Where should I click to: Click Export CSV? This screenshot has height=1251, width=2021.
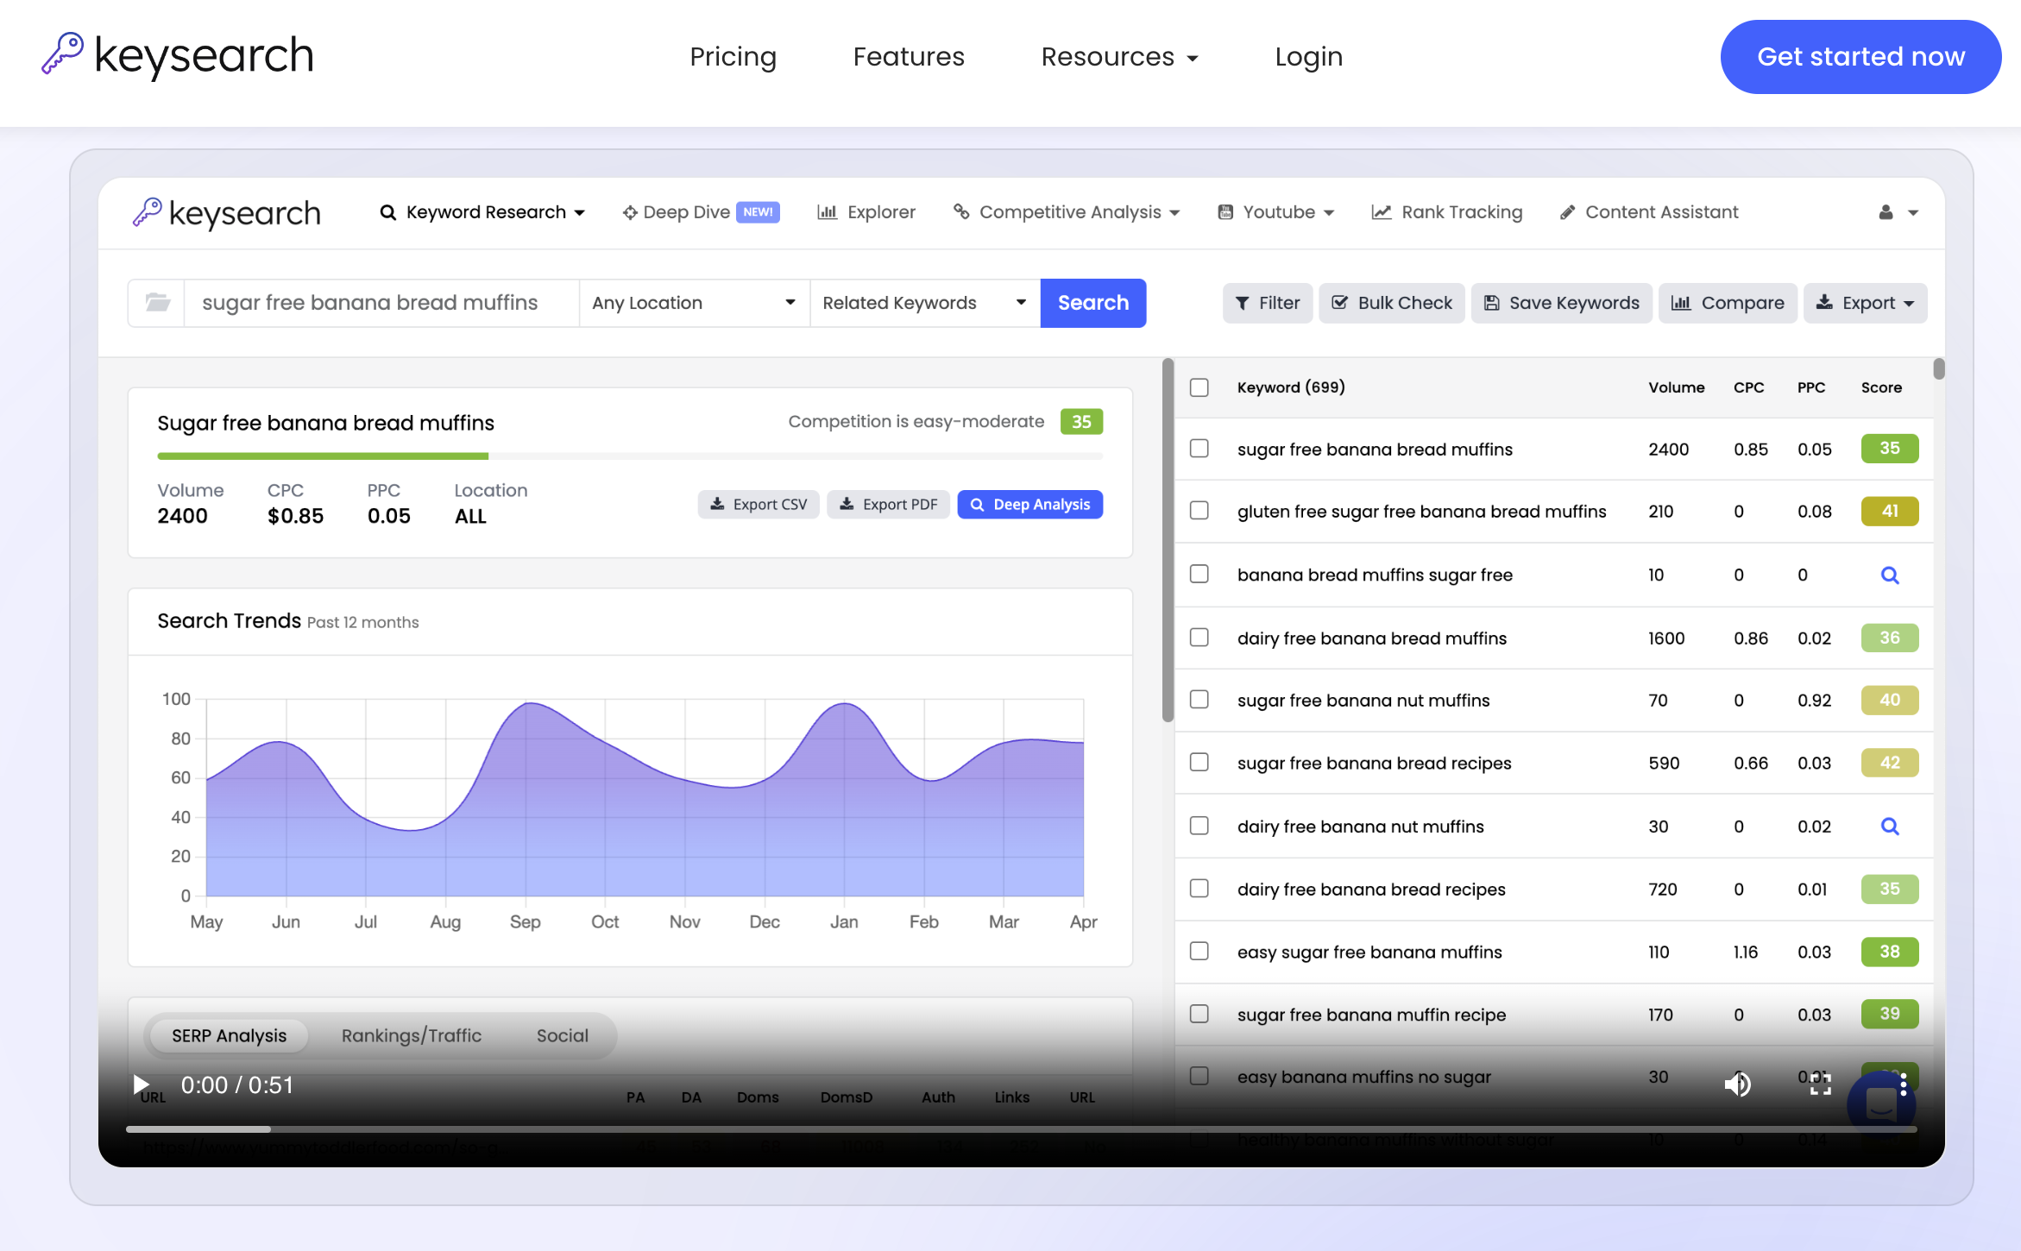(758, 505)
